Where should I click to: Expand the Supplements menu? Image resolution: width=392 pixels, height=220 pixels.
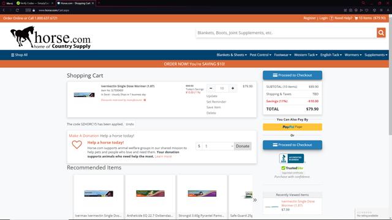pyautogui.click(x=375, y=55)
